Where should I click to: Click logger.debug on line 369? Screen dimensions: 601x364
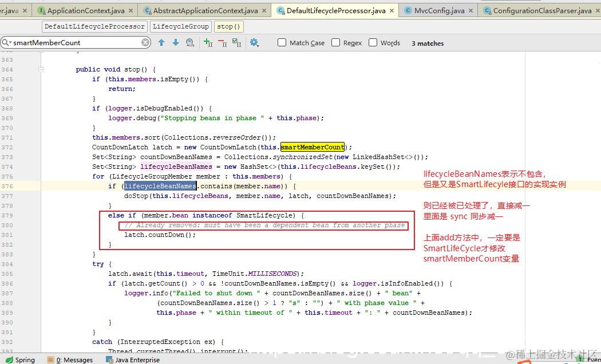tap(132, 118)
